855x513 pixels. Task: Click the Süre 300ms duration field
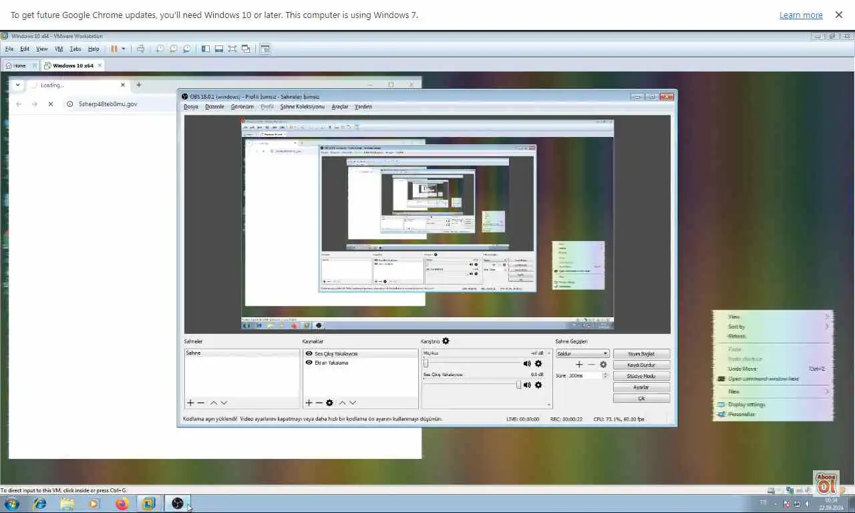pyautogui.click(x=584, y=375)
